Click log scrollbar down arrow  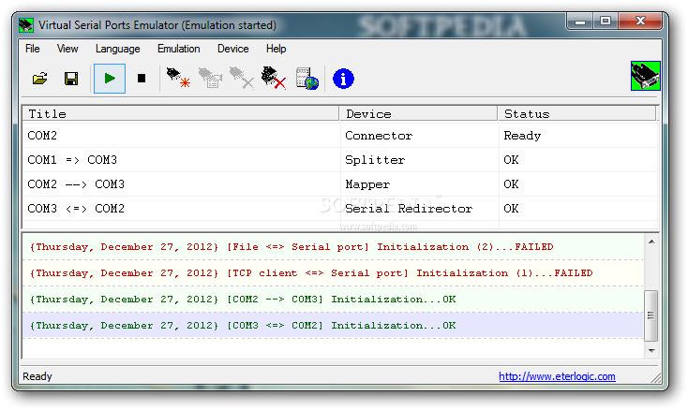(x=651, y=350)
